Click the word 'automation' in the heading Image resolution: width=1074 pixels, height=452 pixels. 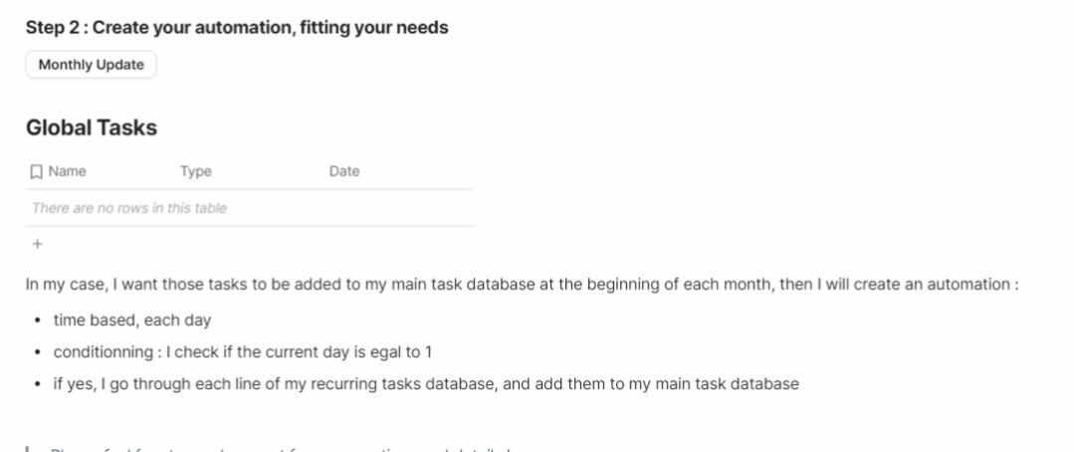point(239,28)
